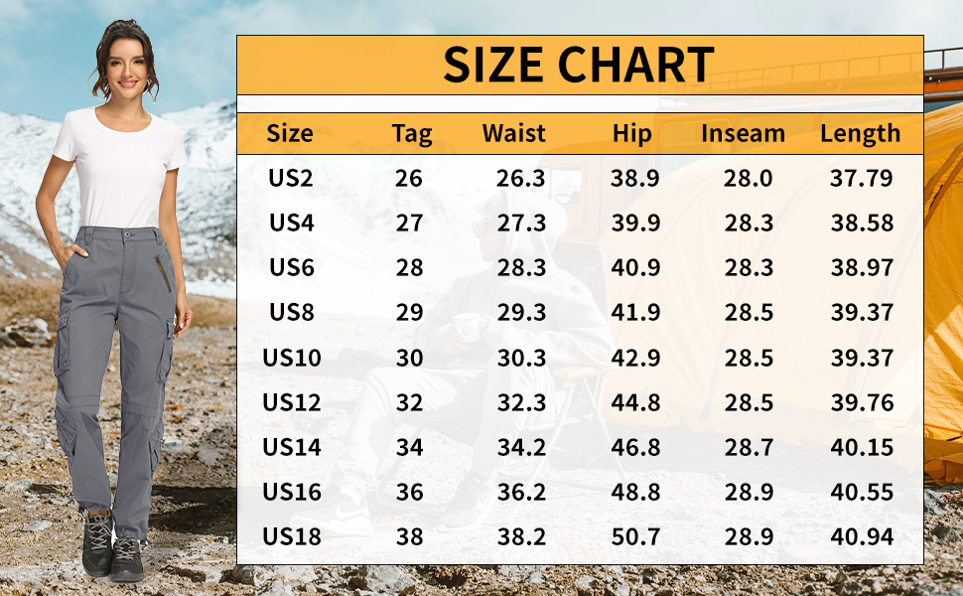This screenshot has width=963, height=596.
Task: Click the 50.7 hip measurement
Action: coord(635,536)
